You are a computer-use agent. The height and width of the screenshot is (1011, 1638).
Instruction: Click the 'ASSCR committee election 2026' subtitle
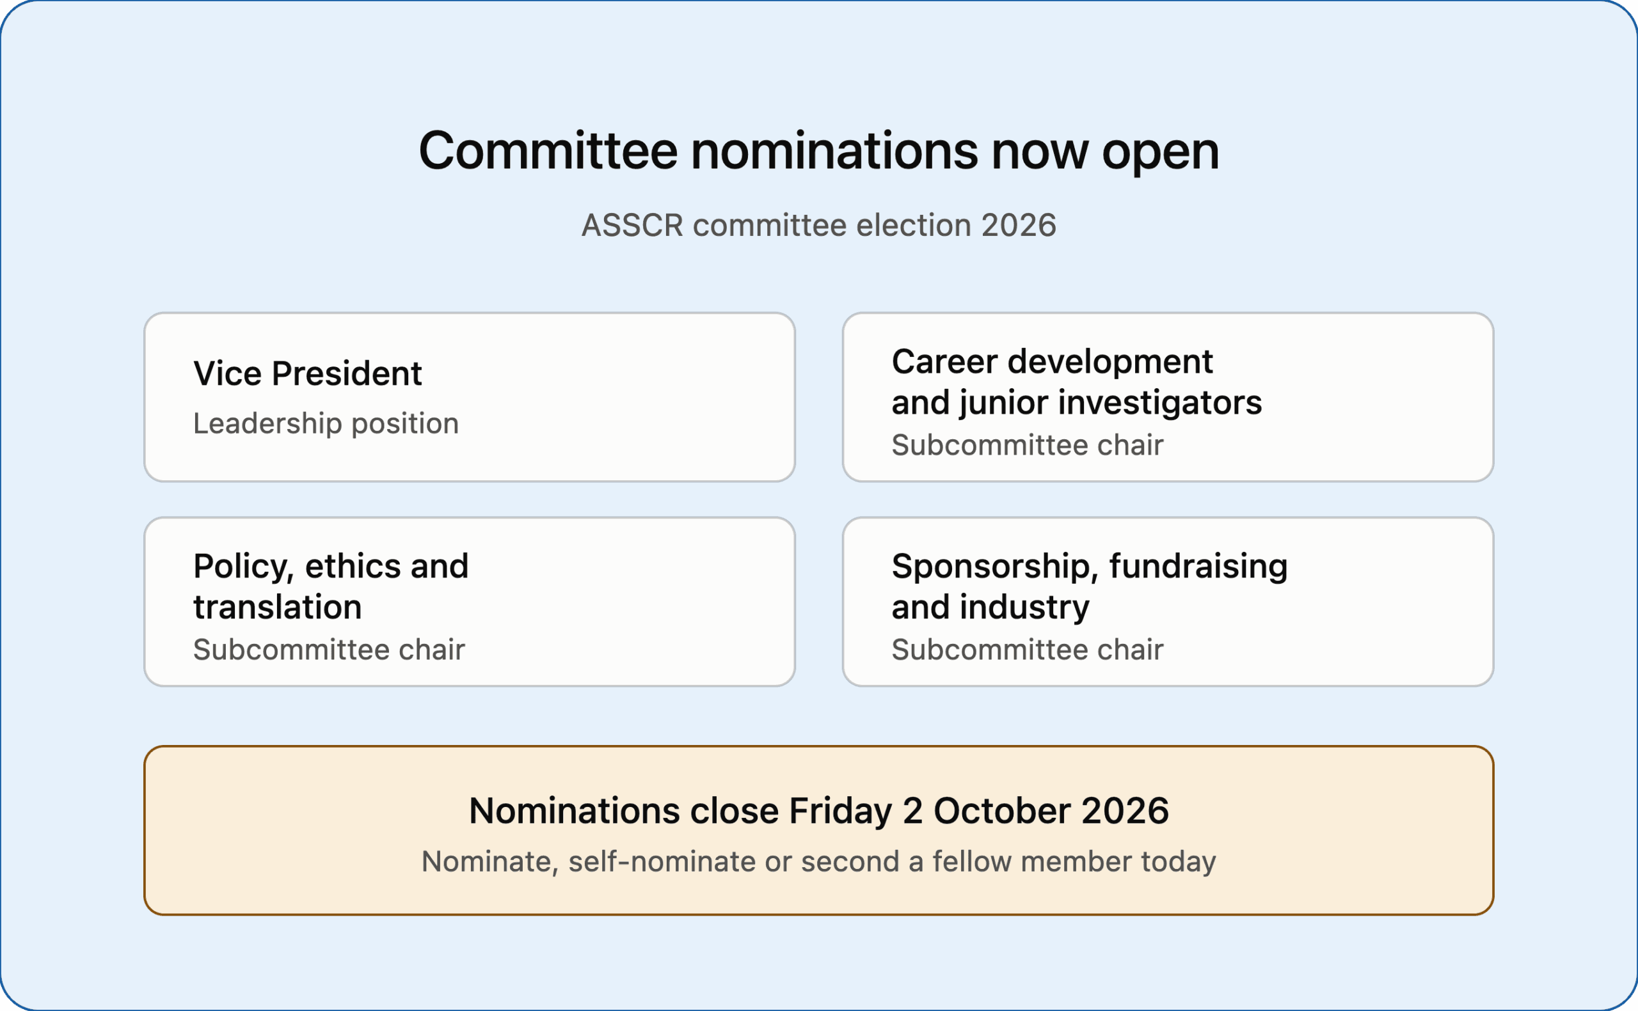(818, 225)
